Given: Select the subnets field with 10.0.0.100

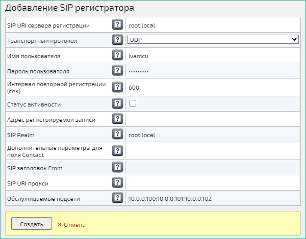Looking at the screenshot, I should coord(212,198).
